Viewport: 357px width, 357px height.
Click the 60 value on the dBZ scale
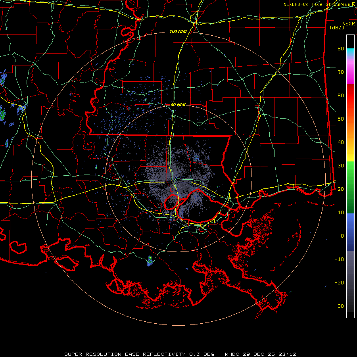click(341, 95)
